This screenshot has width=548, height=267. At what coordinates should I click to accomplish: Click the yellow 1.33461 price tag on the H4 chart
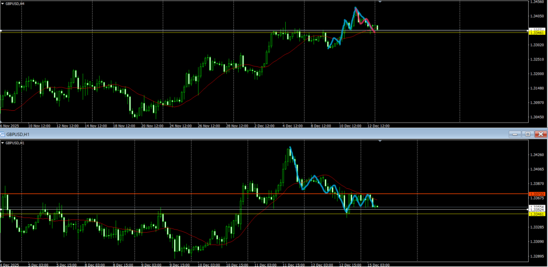536,33
